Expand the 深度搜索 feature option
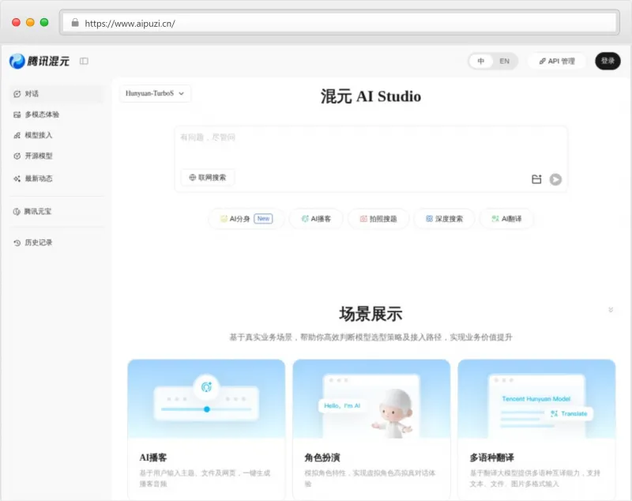 tap(443, 218)
